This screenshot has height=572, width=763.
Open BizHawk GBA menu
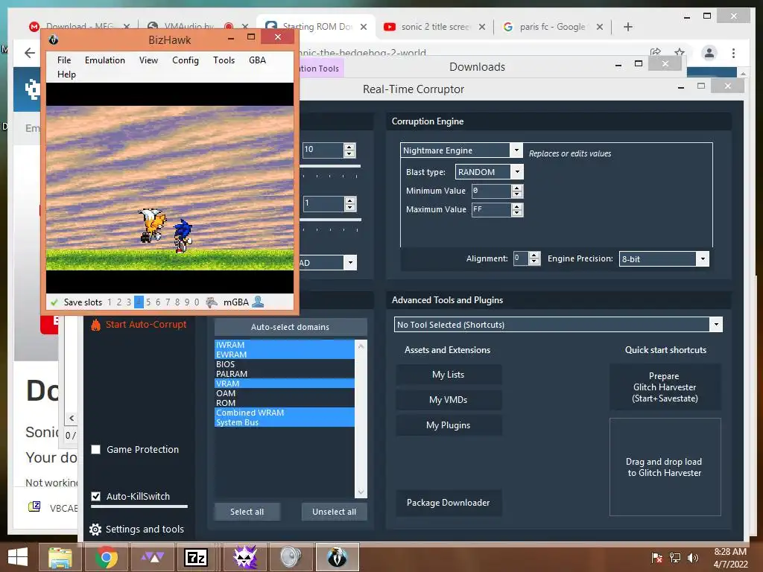pyautogui.click(x=257, y=60)
